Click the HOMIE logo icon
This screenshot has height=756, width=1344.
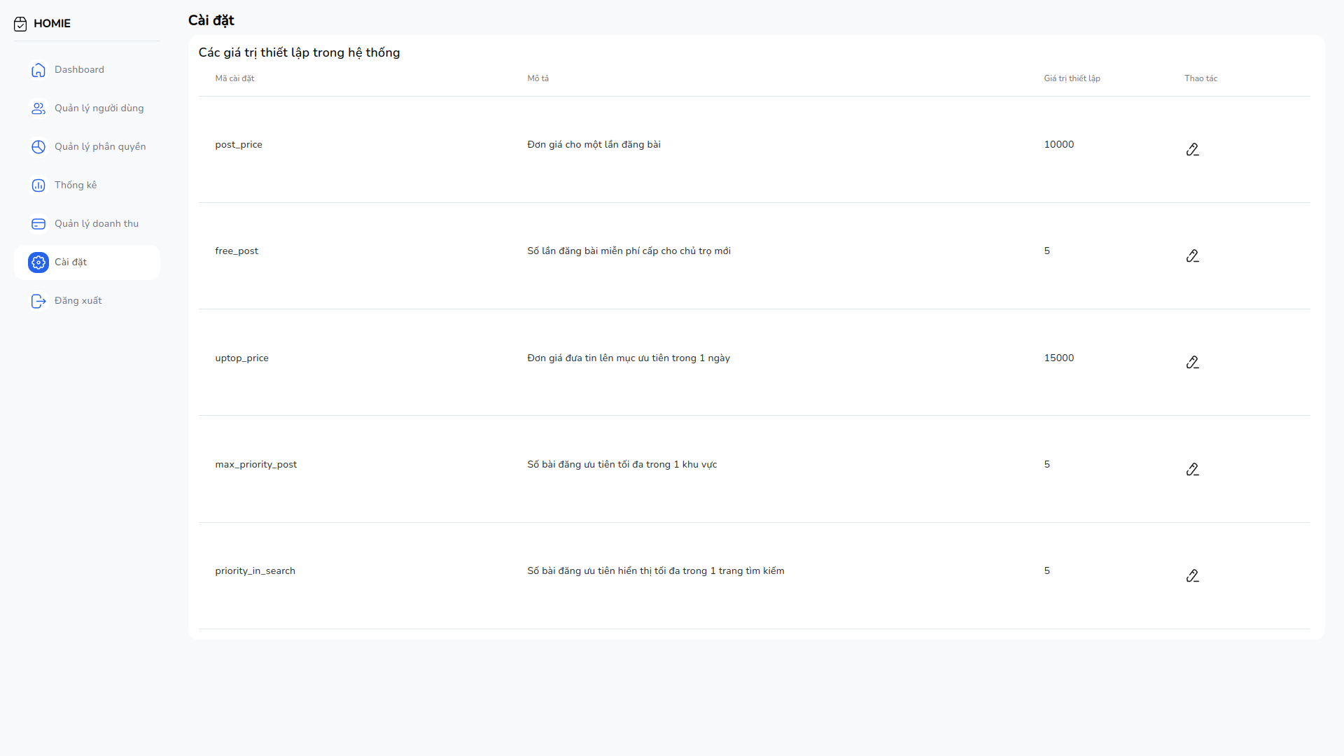20,24
